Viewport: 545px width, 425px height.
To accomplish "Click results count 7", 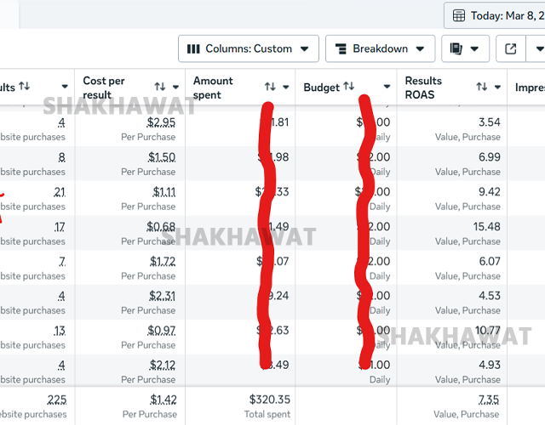I will pos(62,261).
